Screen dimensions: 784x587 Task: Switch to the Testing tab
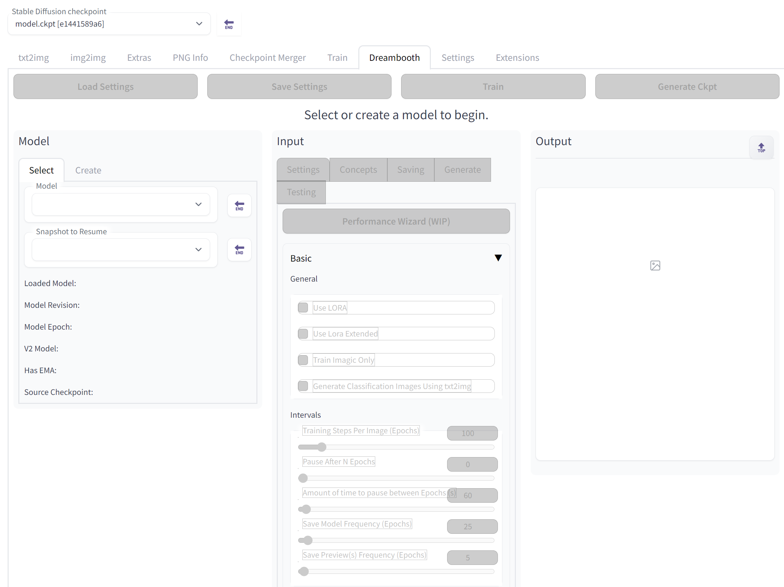[301, 192]
